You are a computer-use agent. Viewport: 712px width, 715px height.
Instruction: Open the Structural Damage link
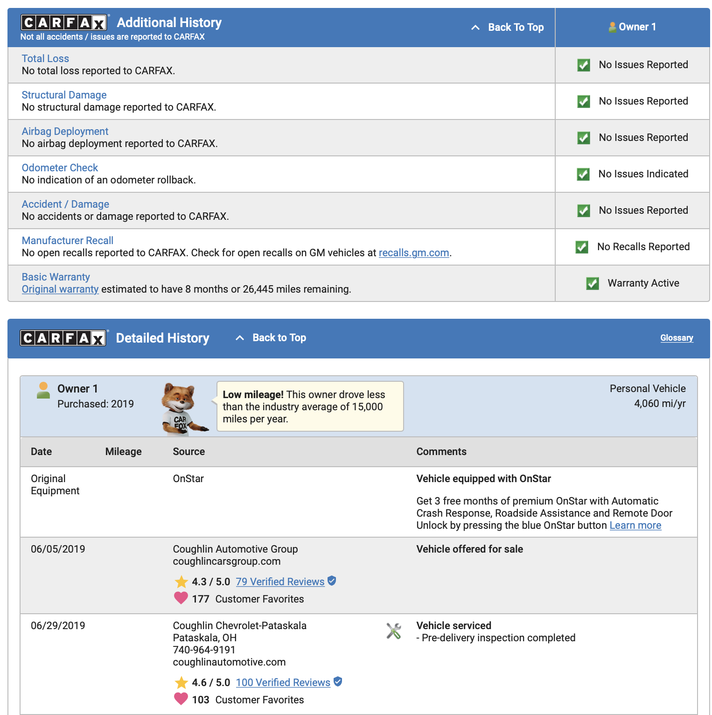64,95
